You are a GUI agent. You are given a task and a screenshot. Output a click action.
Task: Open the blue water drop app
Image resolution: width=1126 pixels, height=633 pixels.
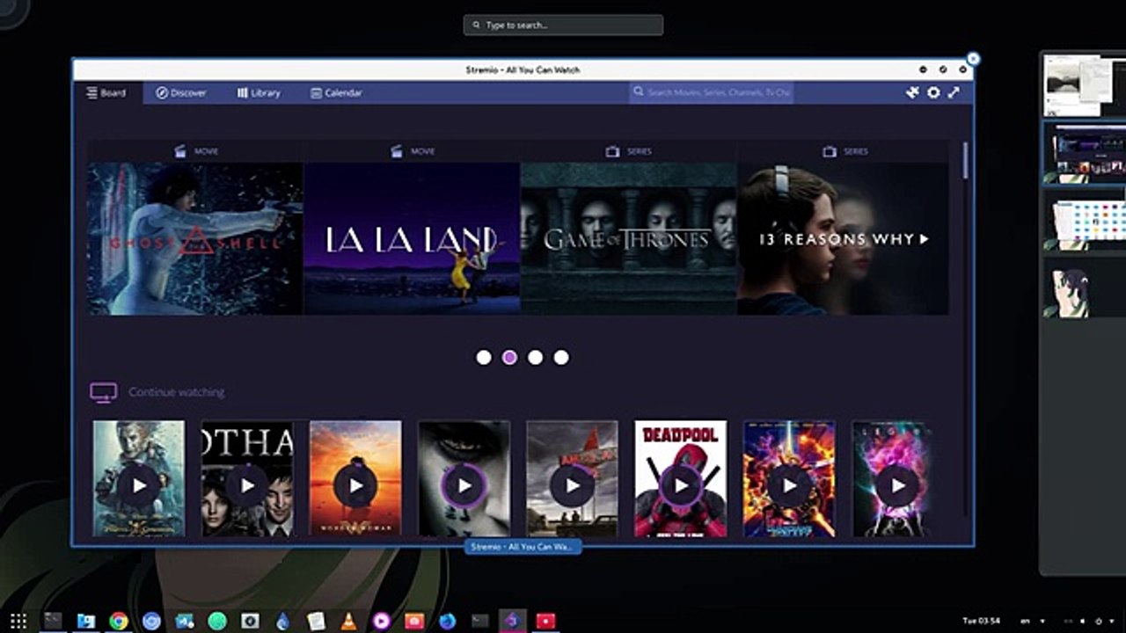coord(282,621)
